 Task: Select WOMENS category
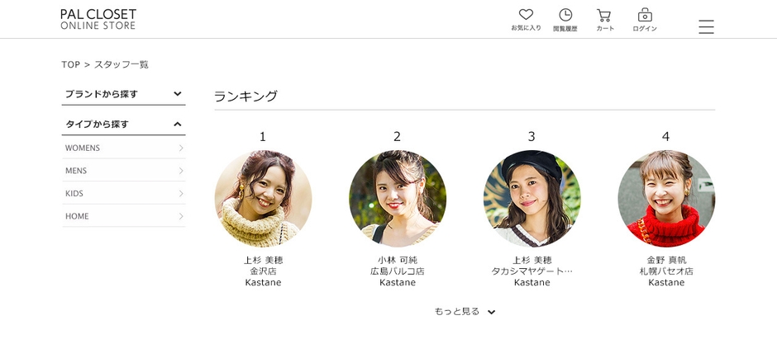point(124,148)
